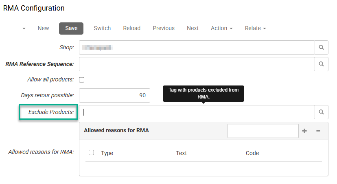Click the RMA Reference Sequence search icon

point(321,64)
